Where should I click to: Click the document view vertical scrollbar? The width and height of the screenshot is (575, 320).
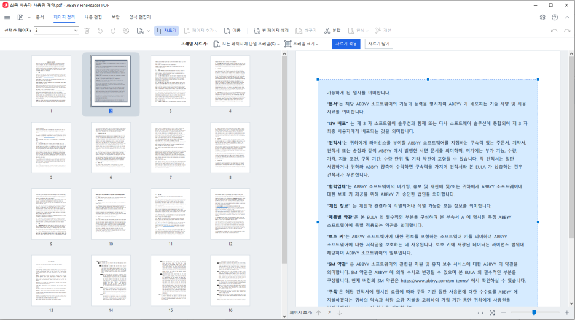571,147
